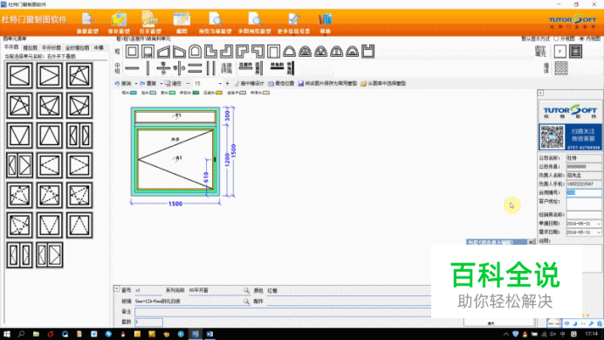The image size is (604, 340).
Task: Select the wall hatch pattern icon
Action: tap(561, 68)
